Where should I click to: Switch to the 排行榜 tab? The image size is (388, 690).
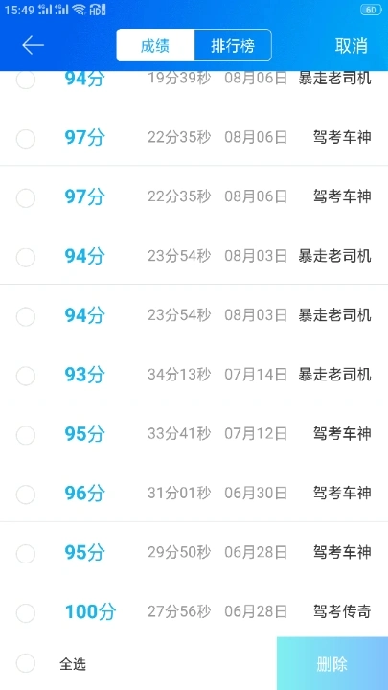233,45
